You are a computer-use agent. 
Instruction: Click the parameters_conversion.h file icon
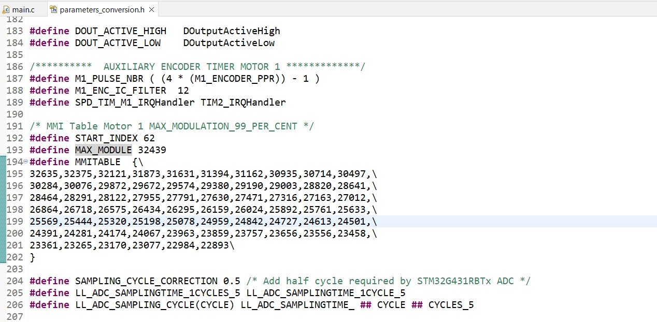tap(53, 9)
